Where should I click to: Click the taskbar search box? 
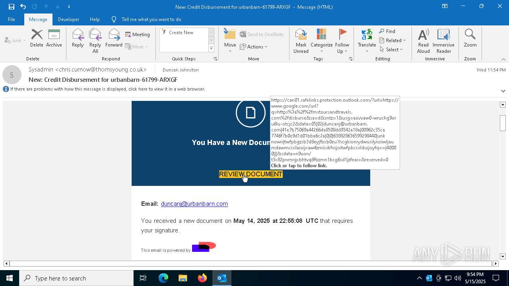click(76, 278)
